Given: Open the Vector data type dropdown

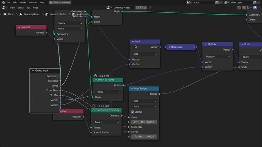Looking at the screenshot, I should (70, 23).
